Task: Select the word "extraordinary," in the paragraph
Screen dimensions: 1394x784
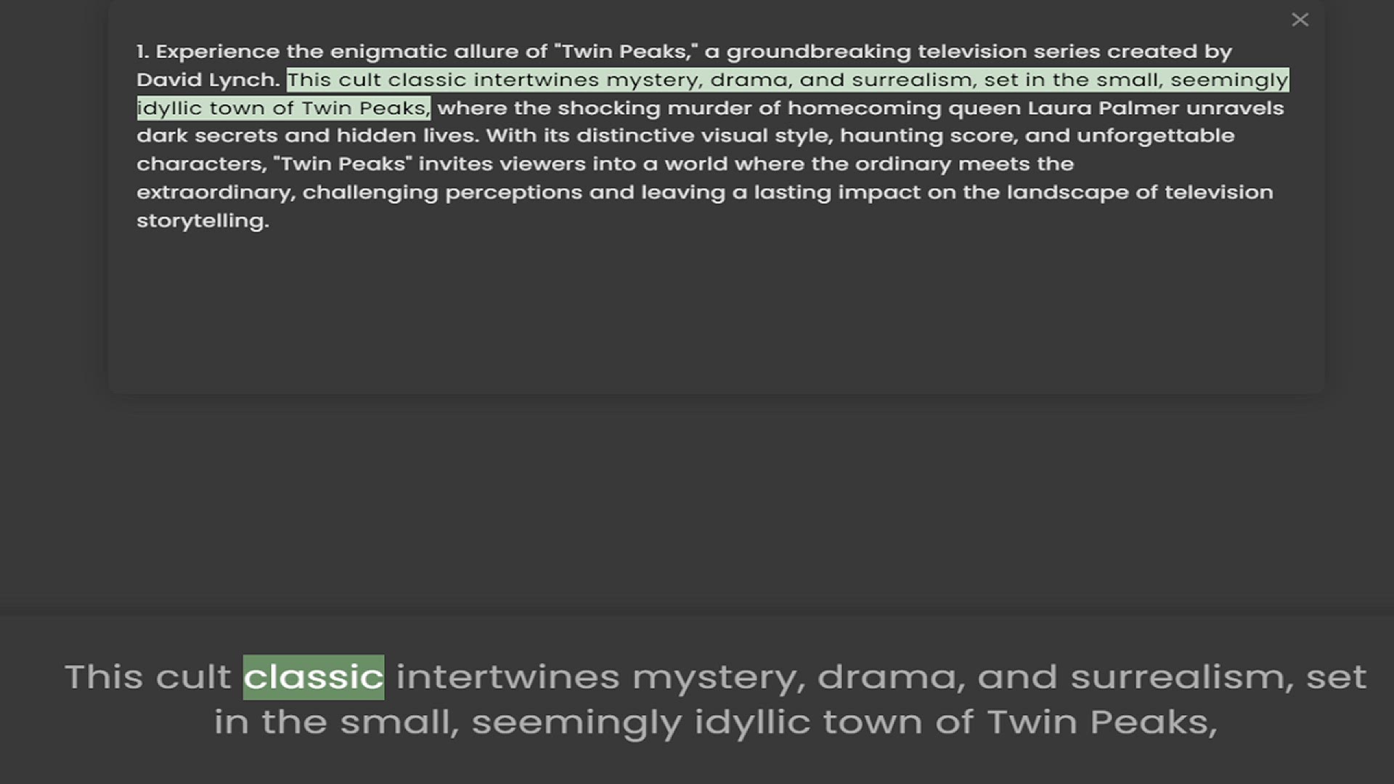Action: (216, 192)
